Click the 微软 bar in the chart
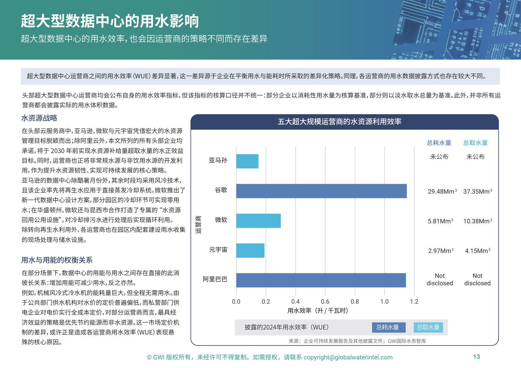Screen dimensions: 521x368 [x=258, y=220]
